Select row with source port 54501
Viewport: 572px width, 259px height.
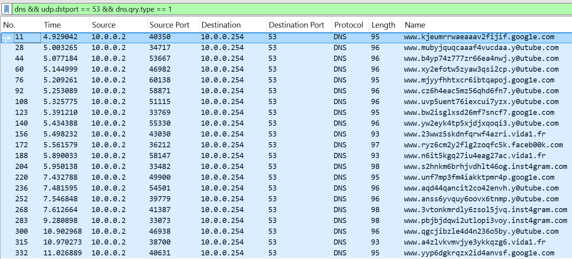click(x=286, y=188)
